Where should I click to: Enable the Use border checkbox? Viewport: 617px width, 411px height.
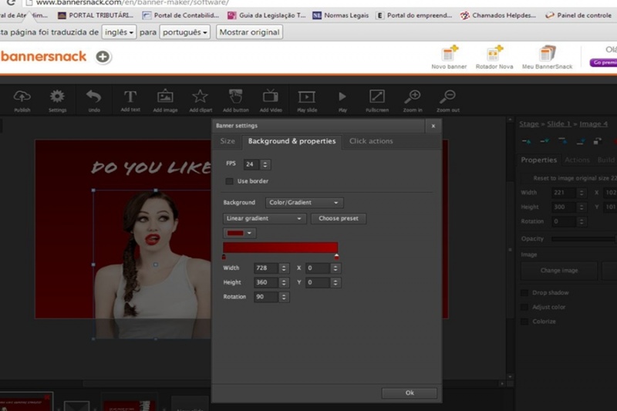tap(229, 181)
